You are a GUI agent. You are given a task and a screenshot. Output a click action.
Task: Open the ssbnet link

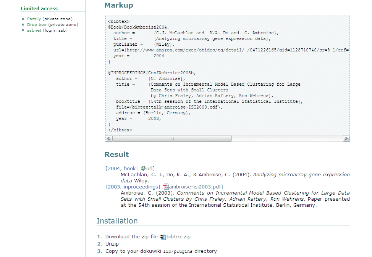[x=34, y=30]
